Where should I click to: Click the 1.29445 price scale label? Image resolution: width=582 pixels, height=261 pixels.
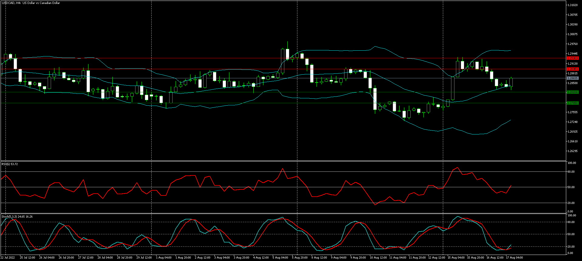point(573,54)
